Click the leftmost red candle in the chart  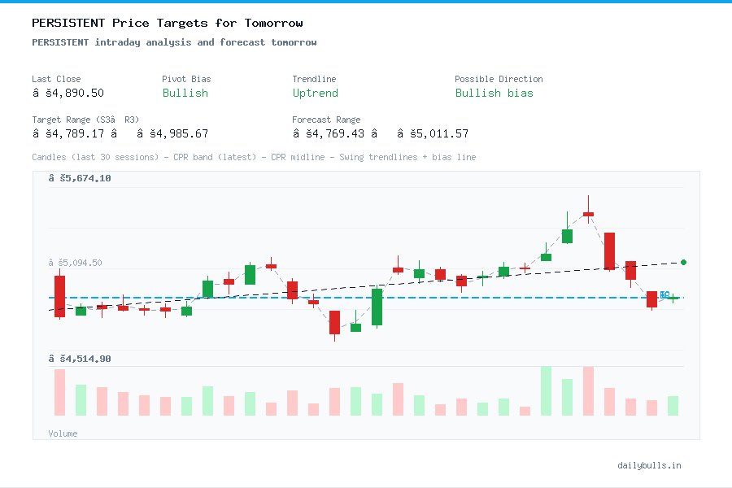(x=59, y=296)
